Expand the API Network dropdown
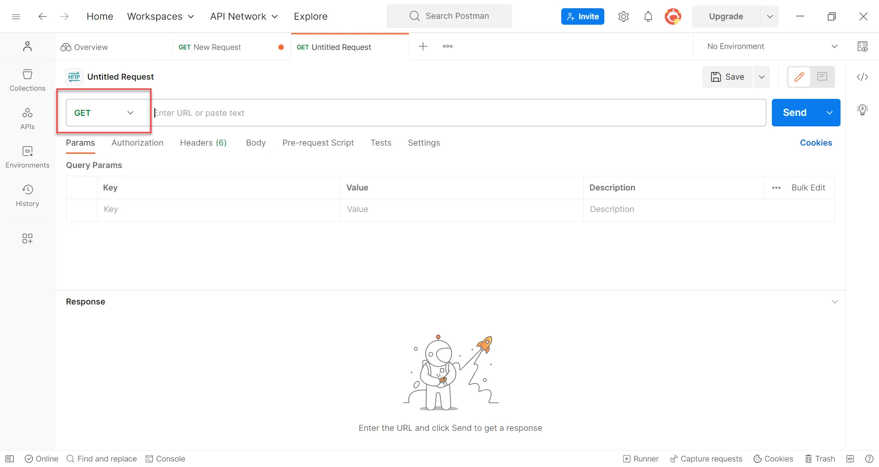Viewport: 879px width, 467px height. (x=244, y=16)
